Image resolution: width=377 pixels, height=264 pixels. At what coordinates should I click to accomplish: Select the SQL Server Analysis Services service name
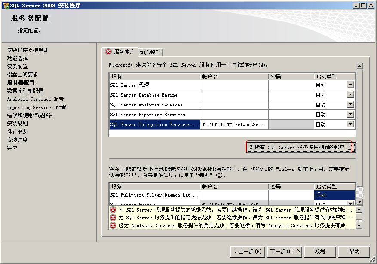[x=155, y=105]
